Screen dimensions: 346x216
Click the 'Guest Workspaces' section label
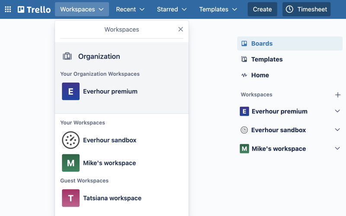tap(84, 181)
